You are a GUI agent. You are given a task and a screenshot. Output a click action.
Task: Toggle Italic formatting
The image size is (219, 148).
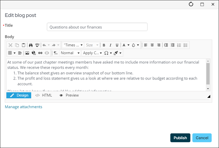[110, 45]
